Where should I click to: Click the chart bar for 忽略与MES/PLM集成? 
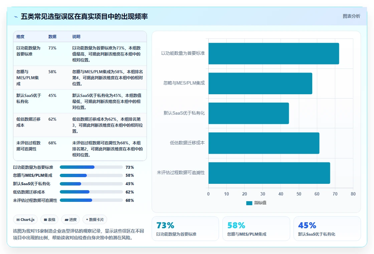click(x=260, y=83)
